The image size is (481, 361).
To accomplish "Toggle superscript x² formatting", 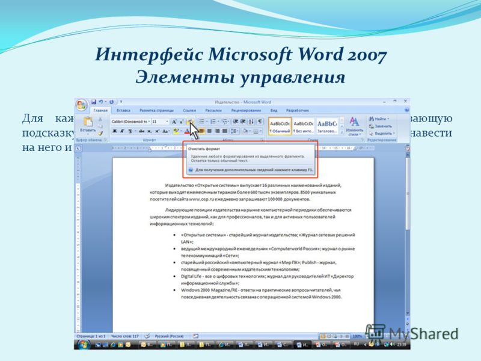I will [x=157, y=131].
